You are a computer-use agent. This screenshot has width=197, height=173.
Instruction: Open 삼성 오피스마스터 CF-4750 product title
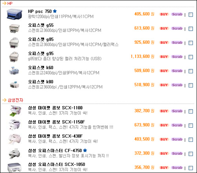tap(55, 151)
